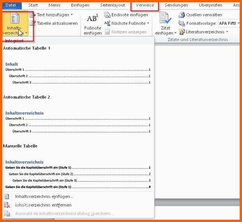Screen dimensions: 242x222
Task: Jump to Nächste Fußnote
Action: (107, 23)
